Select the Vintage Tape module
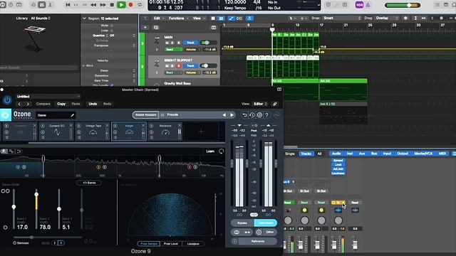The width and height of the screenshot is (456, 256). [93, 132]
